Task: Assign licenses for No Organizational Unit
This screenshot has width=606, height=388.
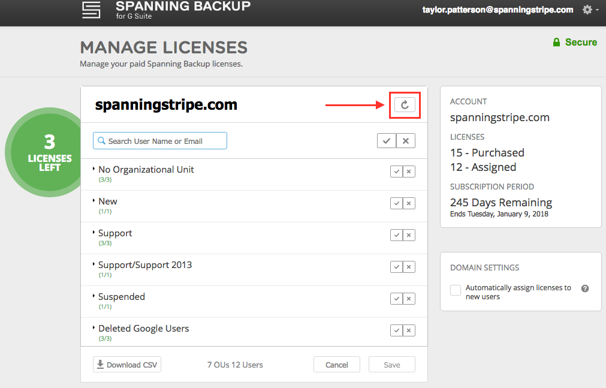Action: click(397, 172)
